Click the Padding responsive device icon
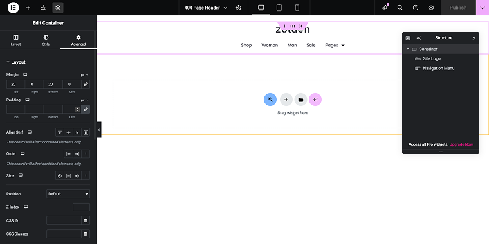489x244 pixels. tap(28, 100)
